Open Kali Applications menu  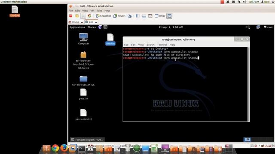tap(77, 27)
